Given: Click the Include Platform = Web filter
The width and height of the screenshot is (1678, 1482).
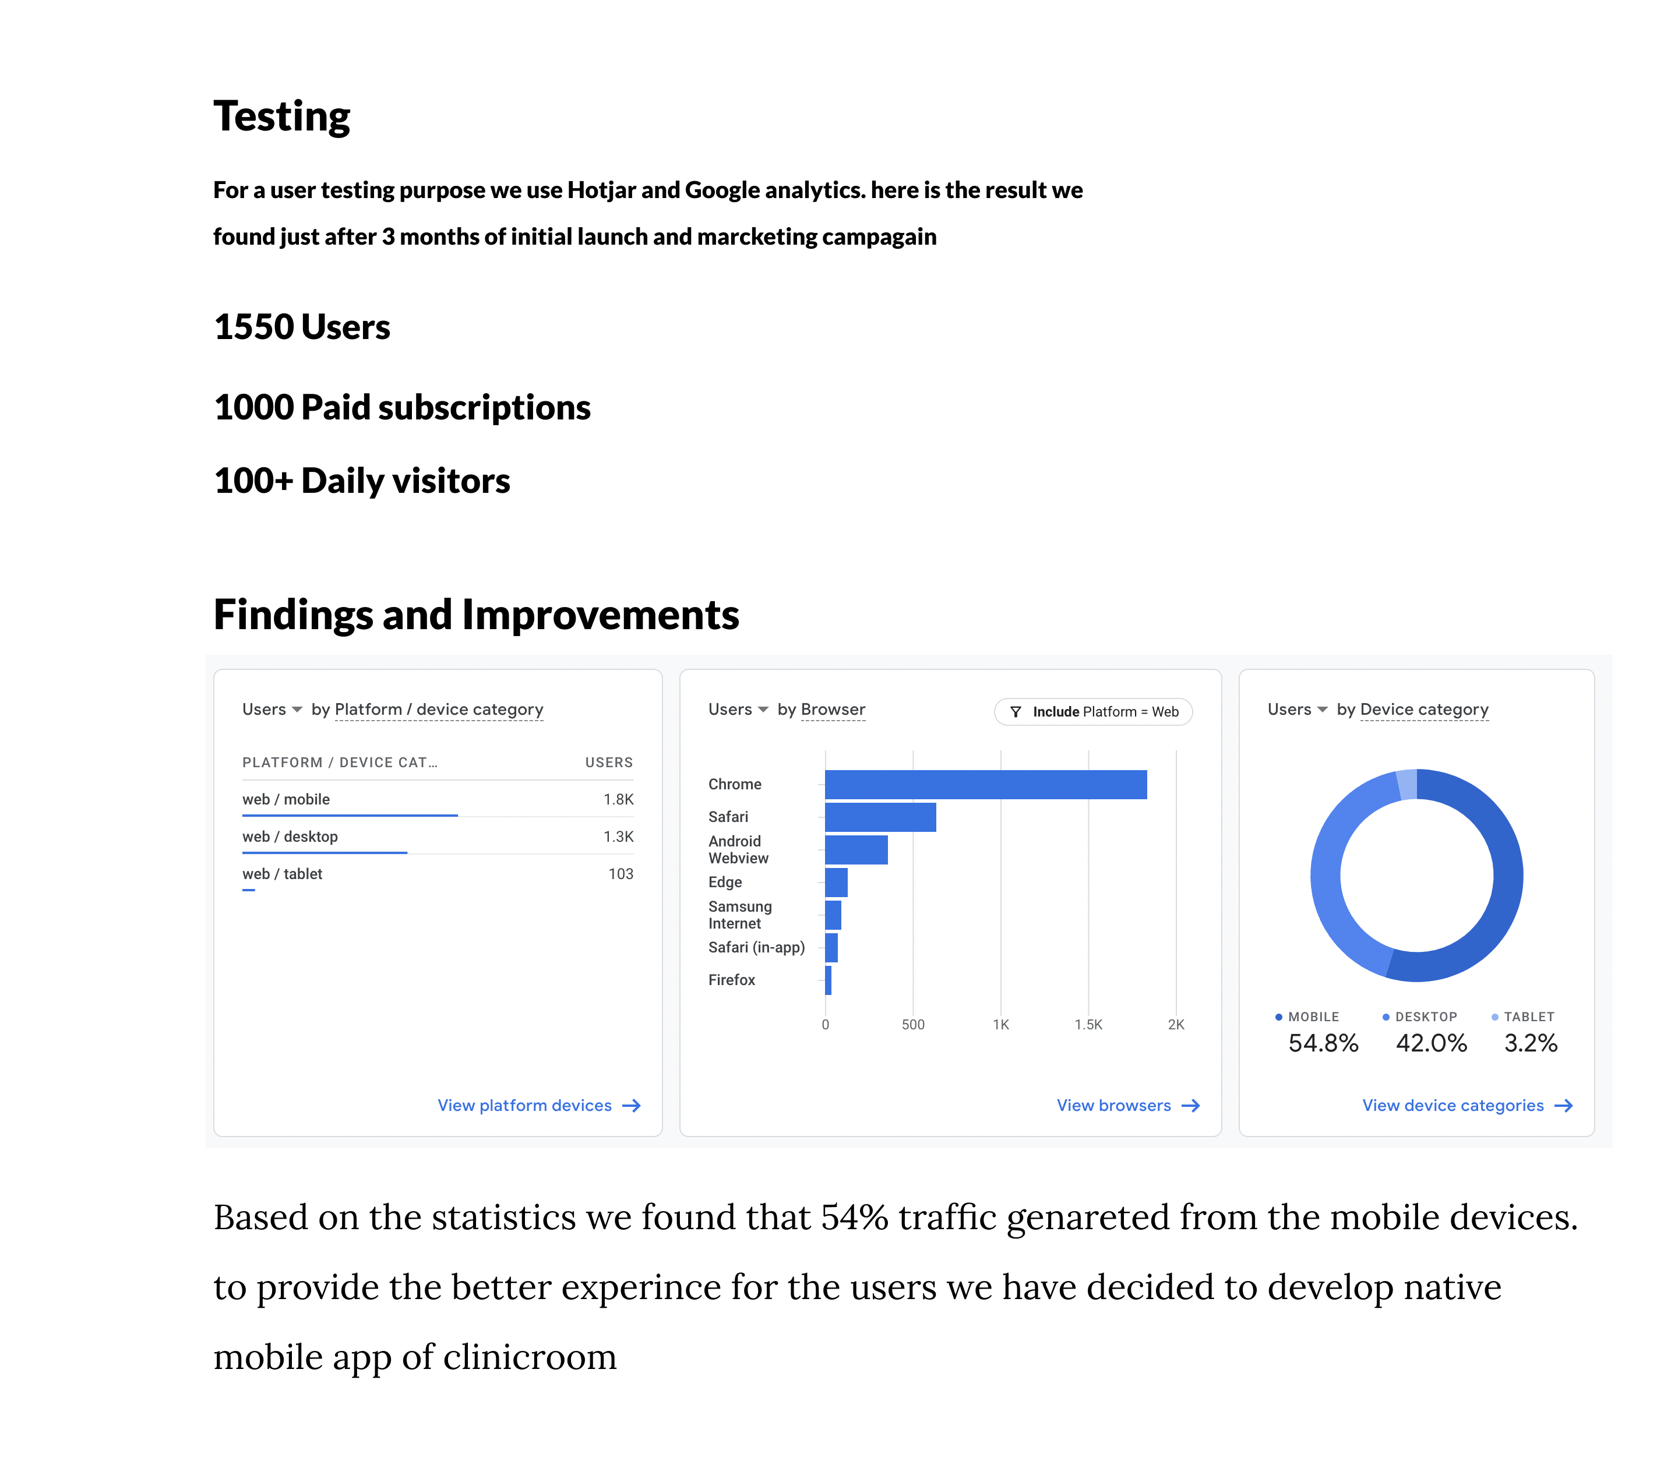Looking at the screenshot, I should pos(1092,711).
